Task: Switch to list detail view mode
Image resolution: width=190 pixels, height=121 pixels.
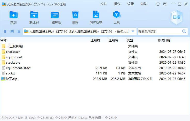Action: click(19, 31)
